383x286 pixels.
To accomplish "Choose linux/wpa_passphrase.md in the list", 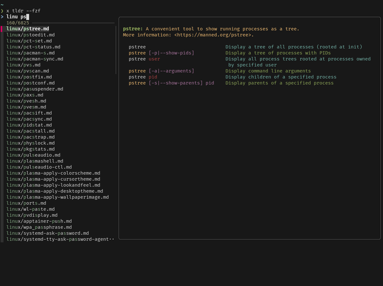I will (x=39, y=227).
